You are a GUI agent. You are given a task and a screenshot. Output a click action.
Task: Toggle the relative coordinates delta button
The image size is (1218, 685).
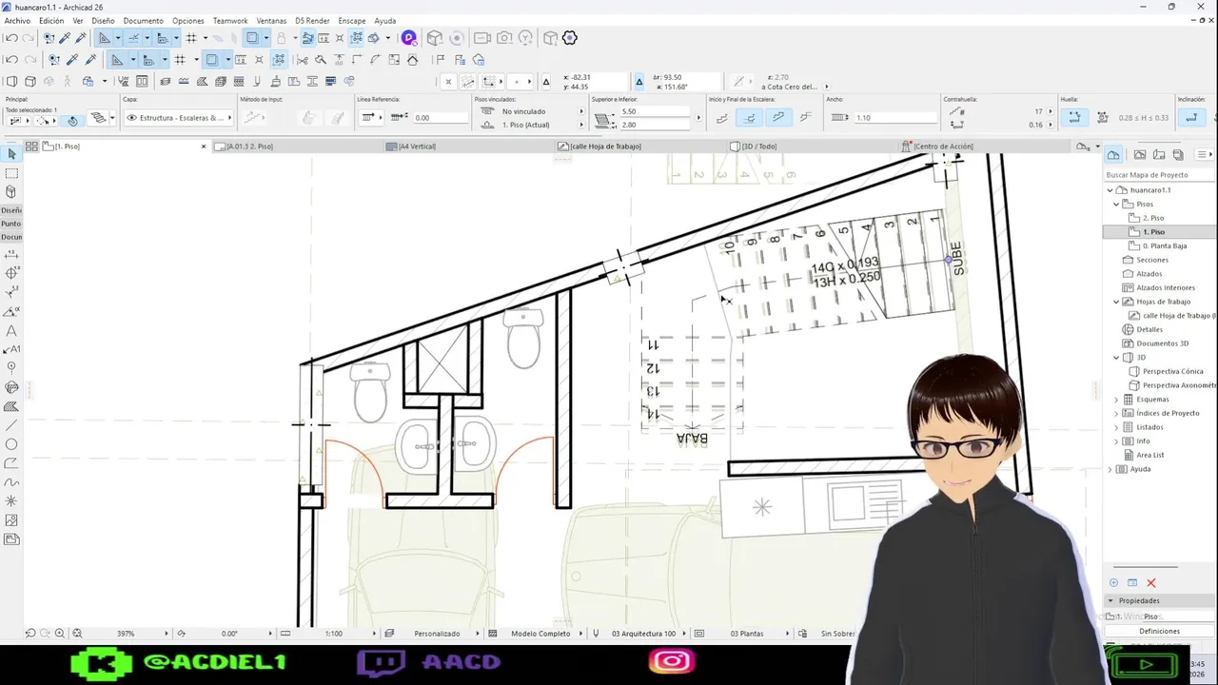pos(639,82)
